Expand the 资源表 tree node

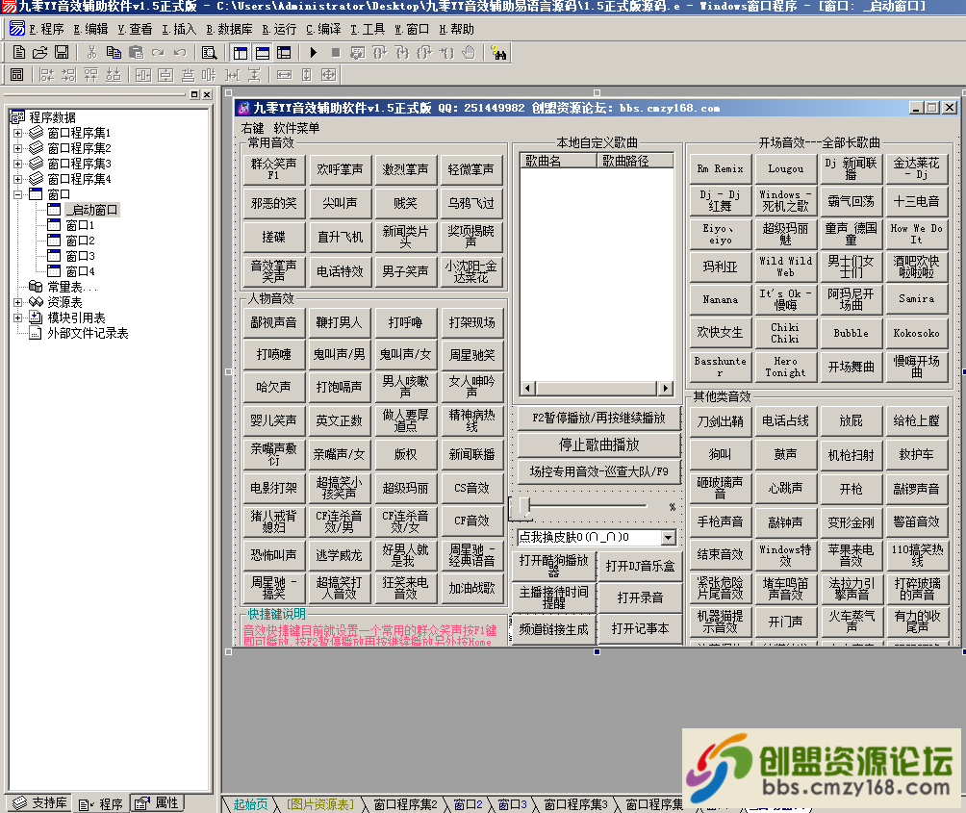click(x=18, y=302)
